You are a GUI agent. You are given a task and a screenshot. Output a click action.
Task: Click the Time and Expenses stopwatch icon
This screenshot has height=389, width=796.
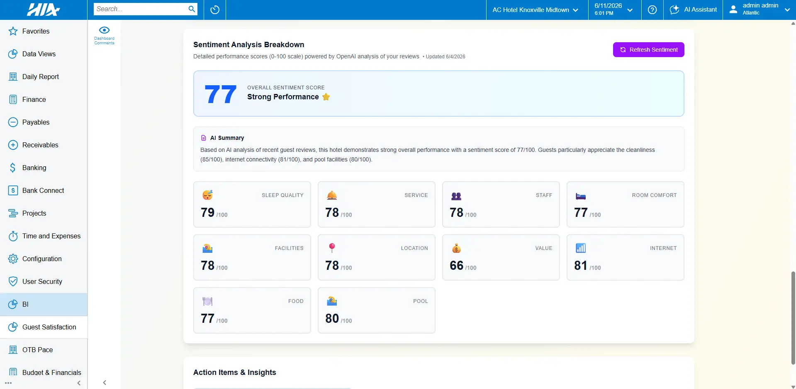(13, 236)
